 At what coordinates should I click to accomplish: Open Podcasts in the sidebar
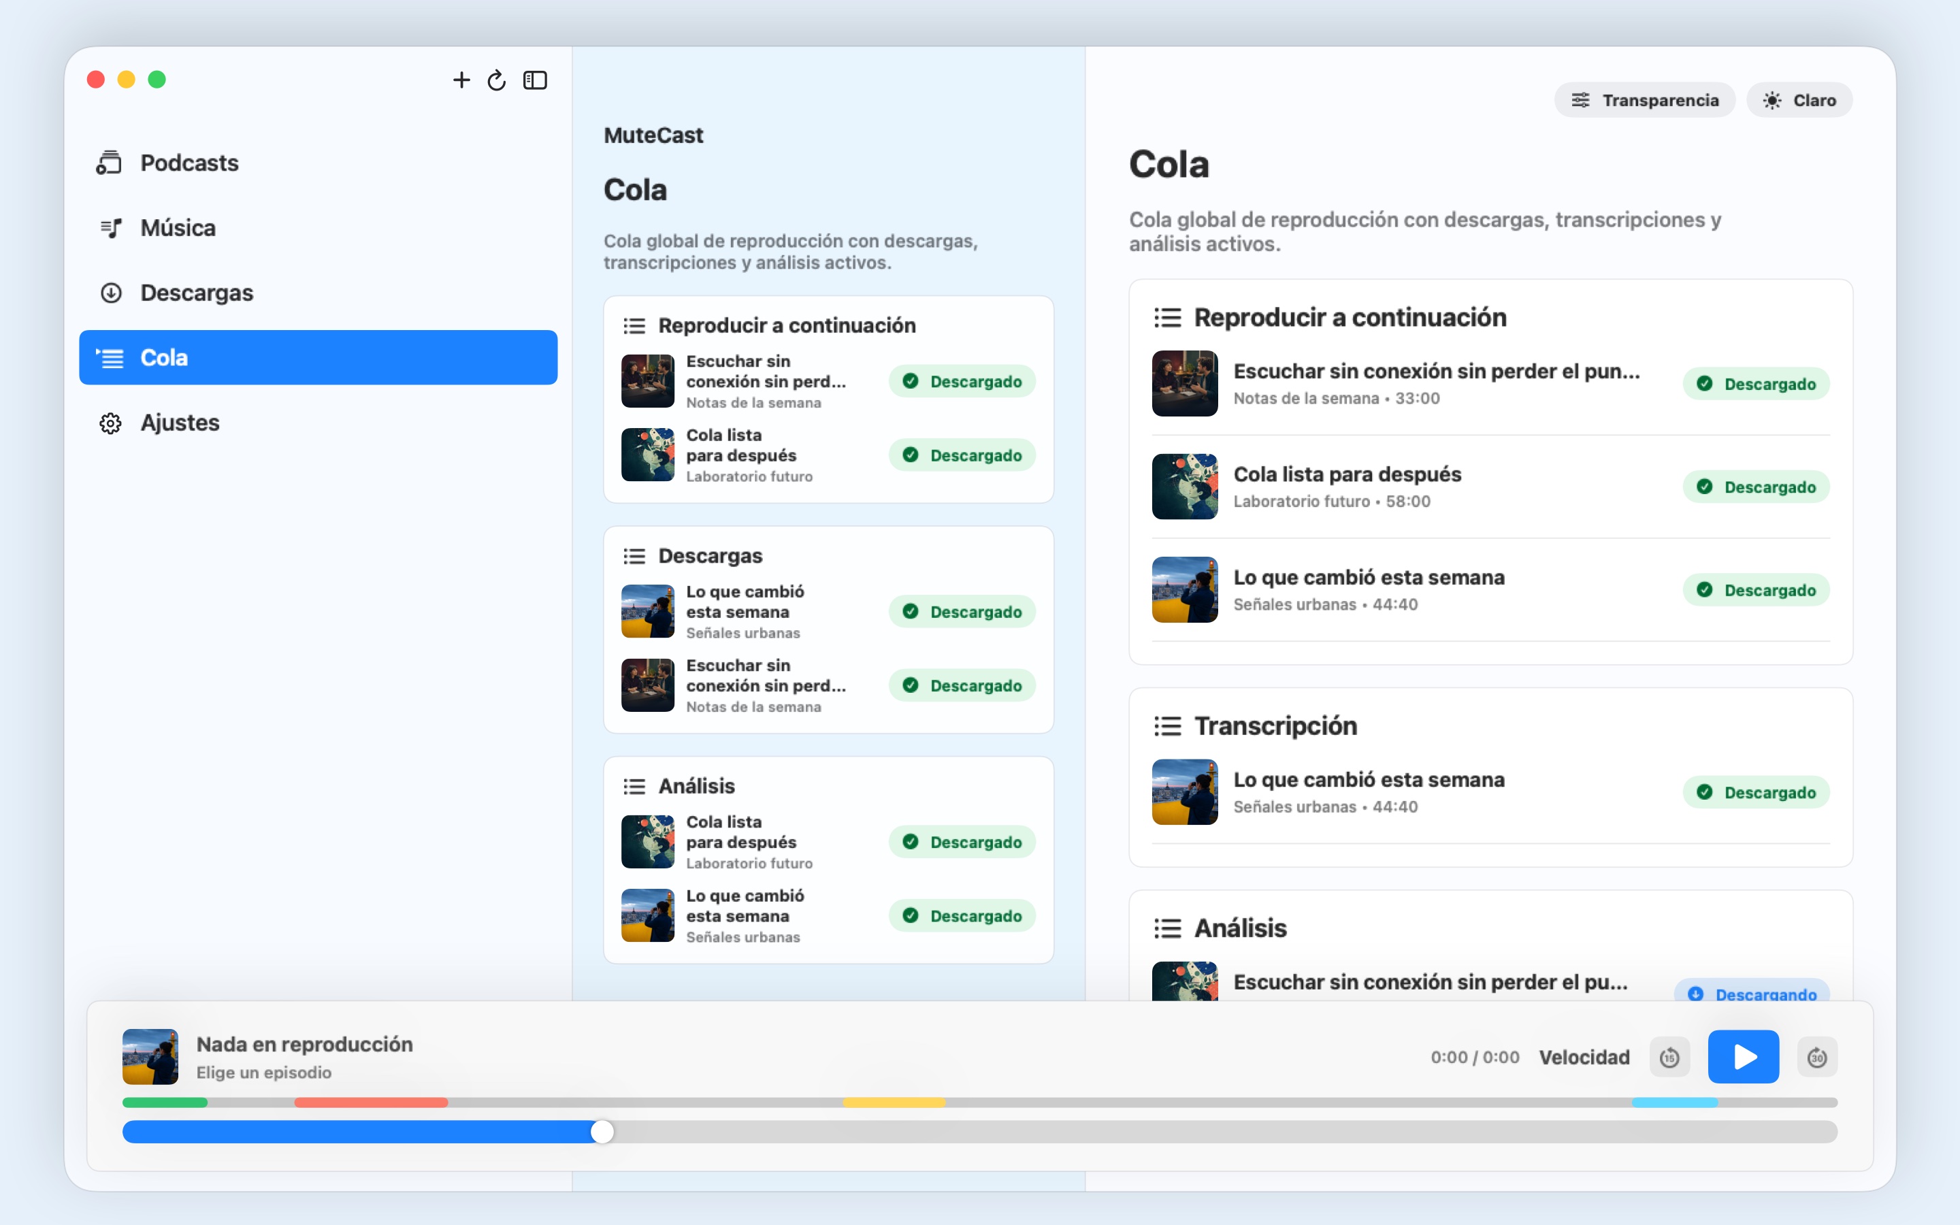click(x=318, y=163)
